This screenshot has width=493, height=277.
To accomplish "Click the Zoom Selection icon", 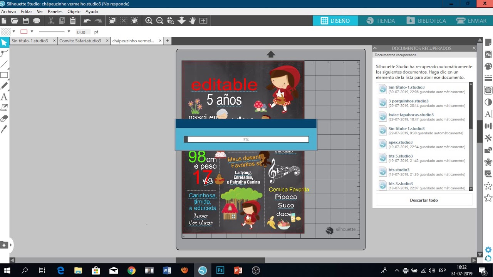I will tap(171, 21).
